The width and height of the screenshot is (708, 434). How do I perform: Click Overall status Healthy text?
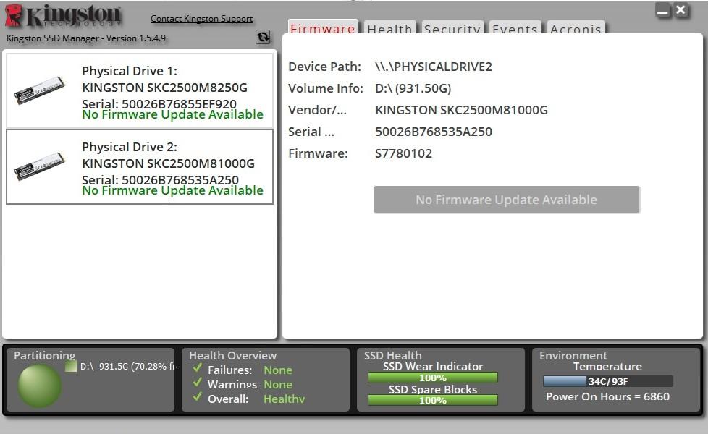[x=284, y=399]
